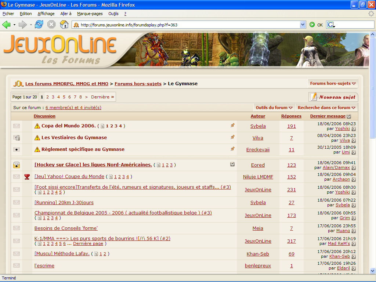Sort threads by Discussion column header
The width and height of the screenshot is (376, 282).
click(x=44, y=116)
